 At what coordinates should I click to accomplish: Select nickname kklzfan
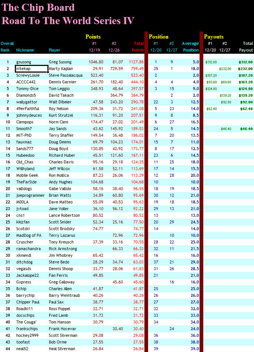click(x=23, y=222)
